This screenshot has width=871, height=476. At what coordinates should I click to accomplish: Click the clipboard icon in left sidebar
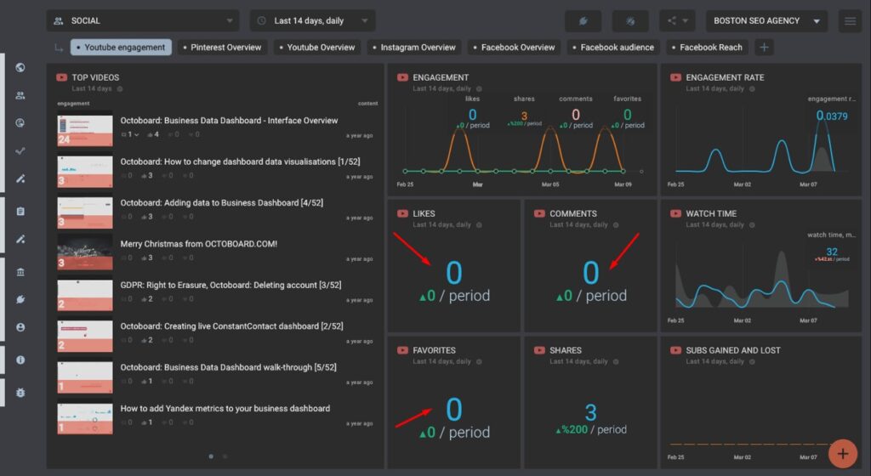[x=20, y=211]
